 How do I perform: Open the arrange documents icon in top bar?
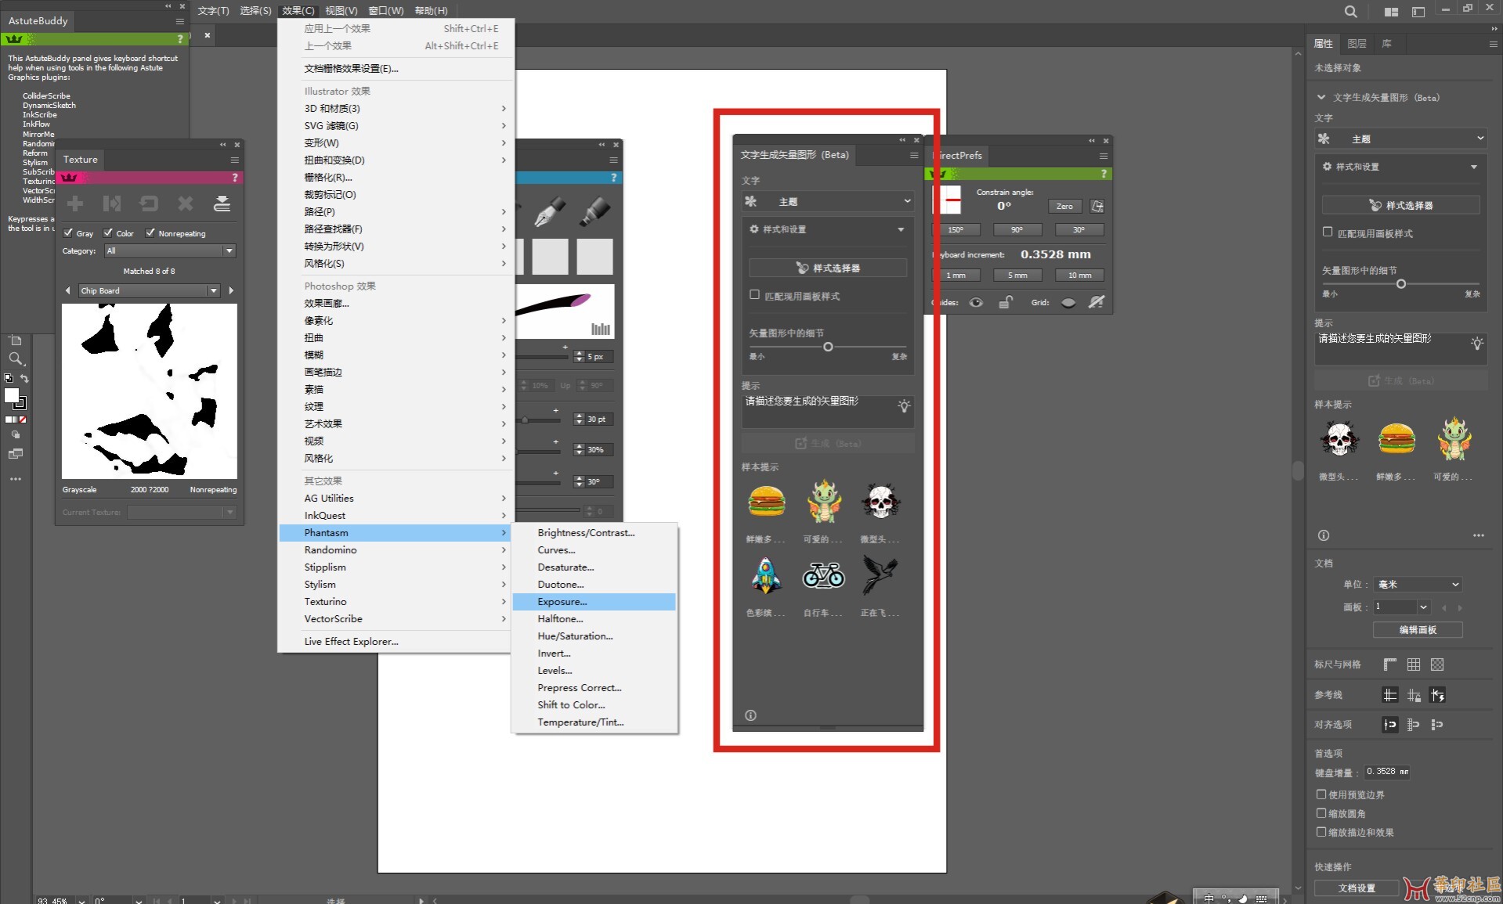point(1391,12)
